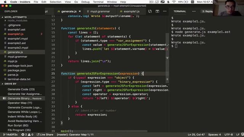
Task: Open example1.ast file
Action: [16, 30]
